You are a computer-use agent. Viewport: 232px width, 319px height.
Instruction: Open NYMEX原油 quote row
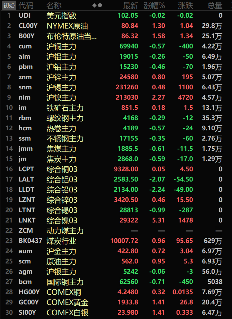coord(67,26)
